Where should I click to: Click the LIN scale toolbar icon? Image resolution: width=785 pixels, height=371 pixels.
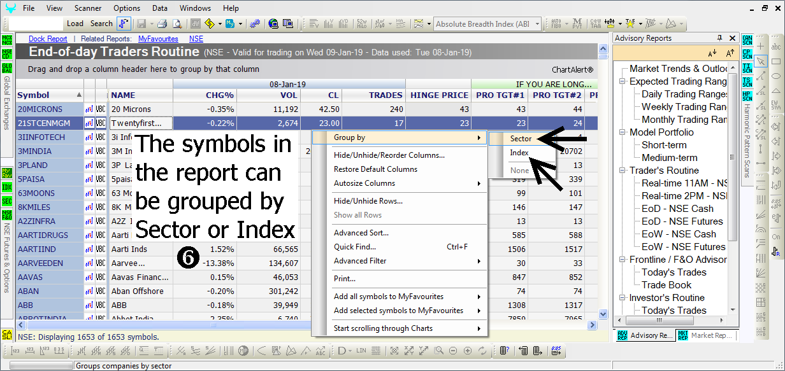(361, 351)
